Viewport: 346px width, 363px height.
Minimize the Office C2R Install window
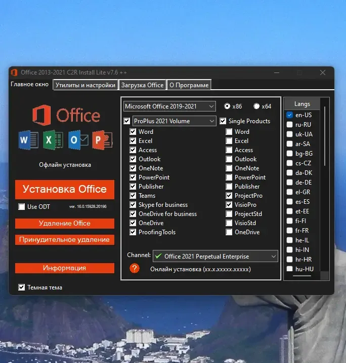pos(277,72)
